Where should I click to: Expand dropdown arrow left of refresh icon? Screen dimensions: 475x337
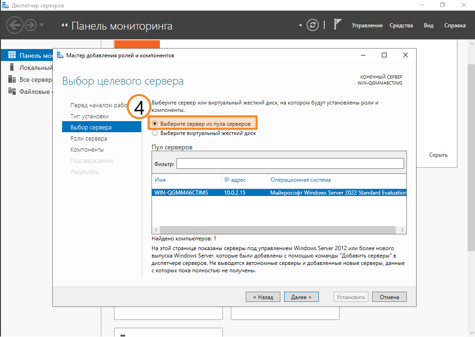click(x=300, y=25)
